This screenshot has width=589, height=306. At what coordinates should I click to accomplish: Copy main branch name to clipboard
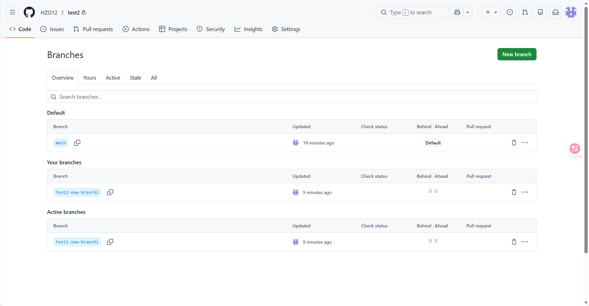[x=77, y=143]
